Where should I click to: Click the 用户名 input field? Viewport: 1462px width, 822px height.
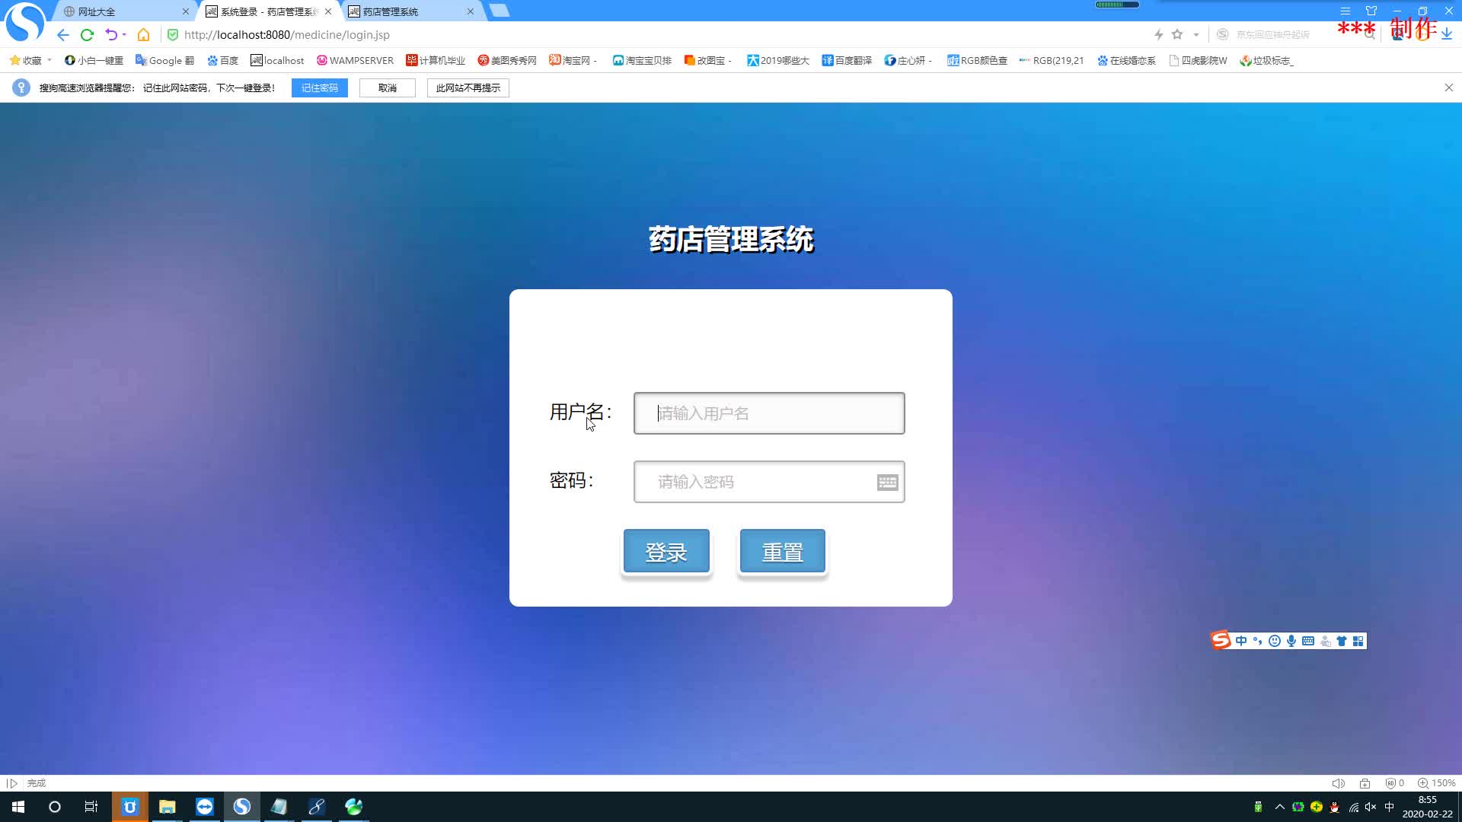[x=769, y=413]
